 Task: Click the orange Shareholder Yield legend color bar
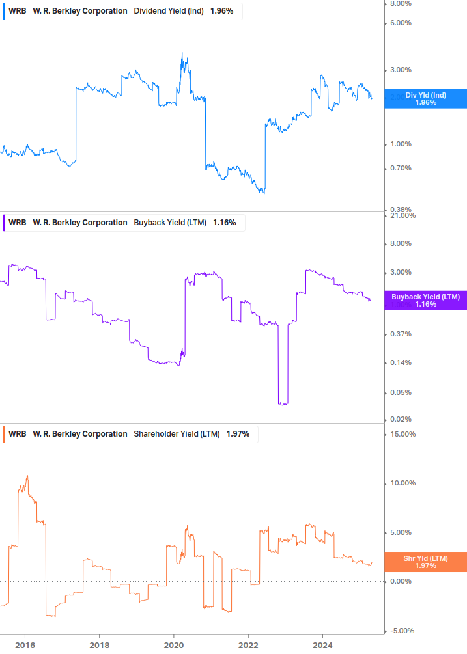pyautogui.click(x=4, y=434)
